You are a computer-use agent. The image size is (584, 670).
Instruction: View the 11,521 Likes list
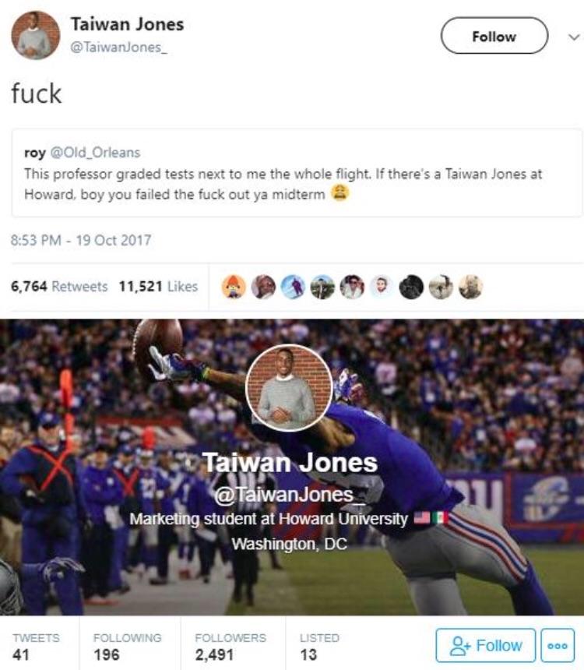click(x=158, y=286)
